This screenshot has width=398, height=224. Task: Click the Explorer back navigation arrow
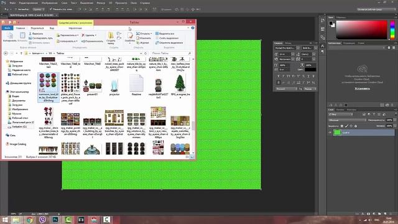click(x=6, y=54)
